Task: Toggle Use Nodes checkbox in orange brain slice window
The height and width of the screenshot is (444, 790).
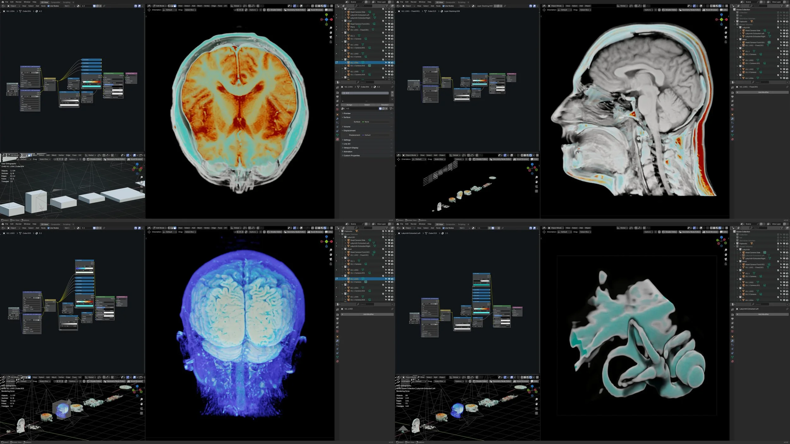Action: [48, 6]
